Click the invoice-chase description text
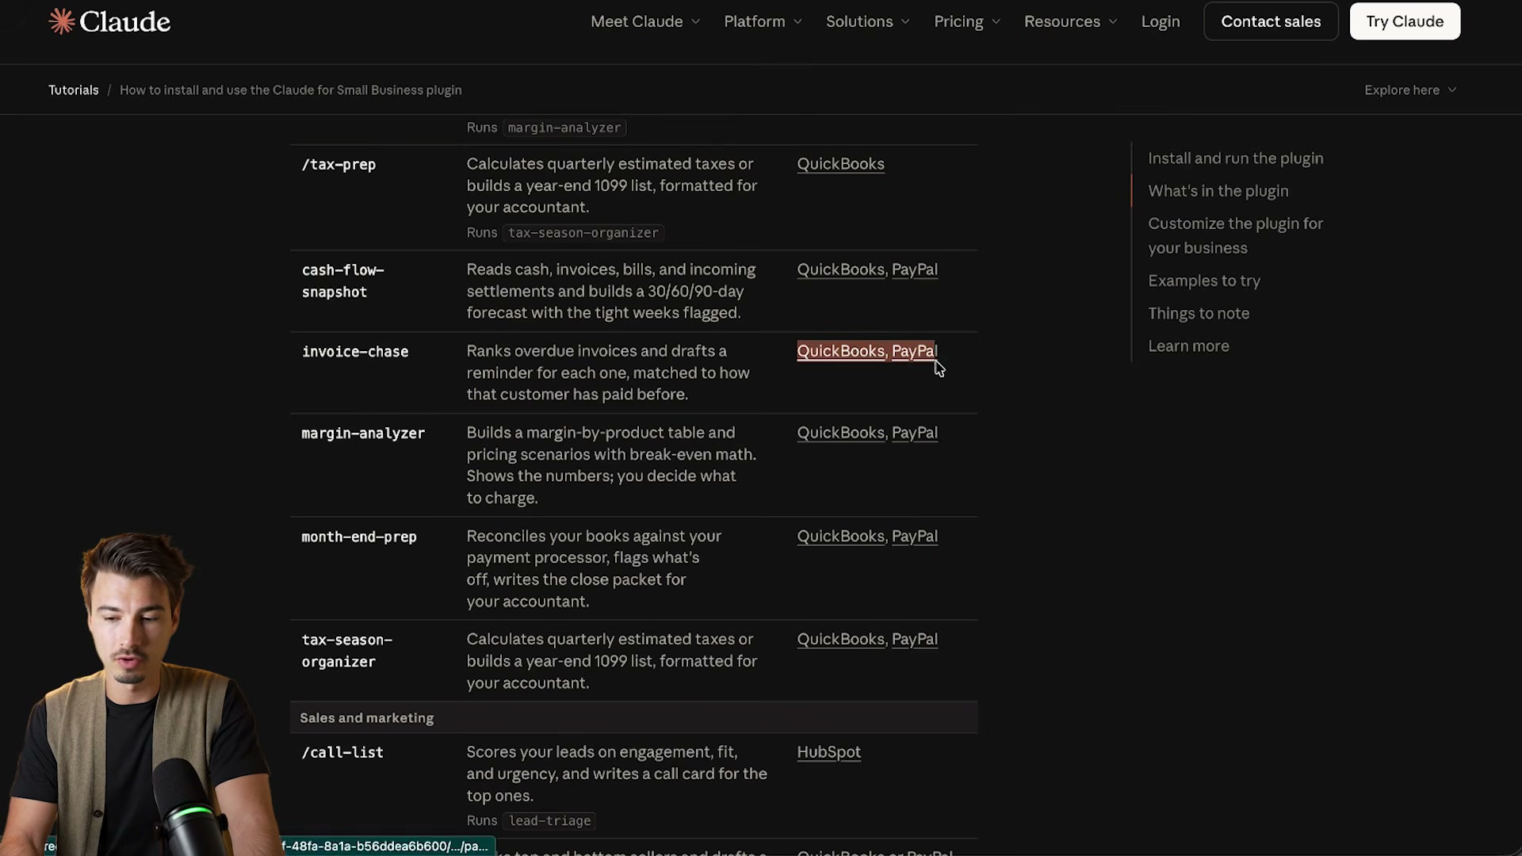 pyautogui.click(x=608, y=372)
